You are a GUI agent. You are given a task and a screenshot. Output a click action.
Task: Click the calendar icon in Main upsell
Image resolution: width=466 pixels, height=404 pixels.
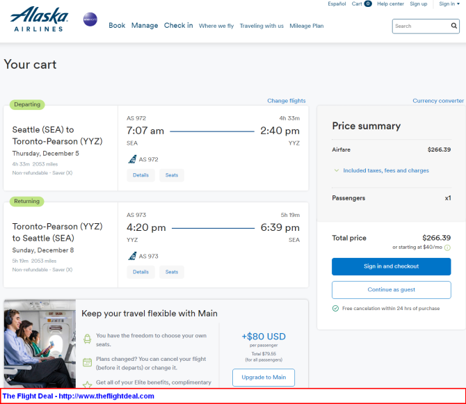click(x=87, y=362)
